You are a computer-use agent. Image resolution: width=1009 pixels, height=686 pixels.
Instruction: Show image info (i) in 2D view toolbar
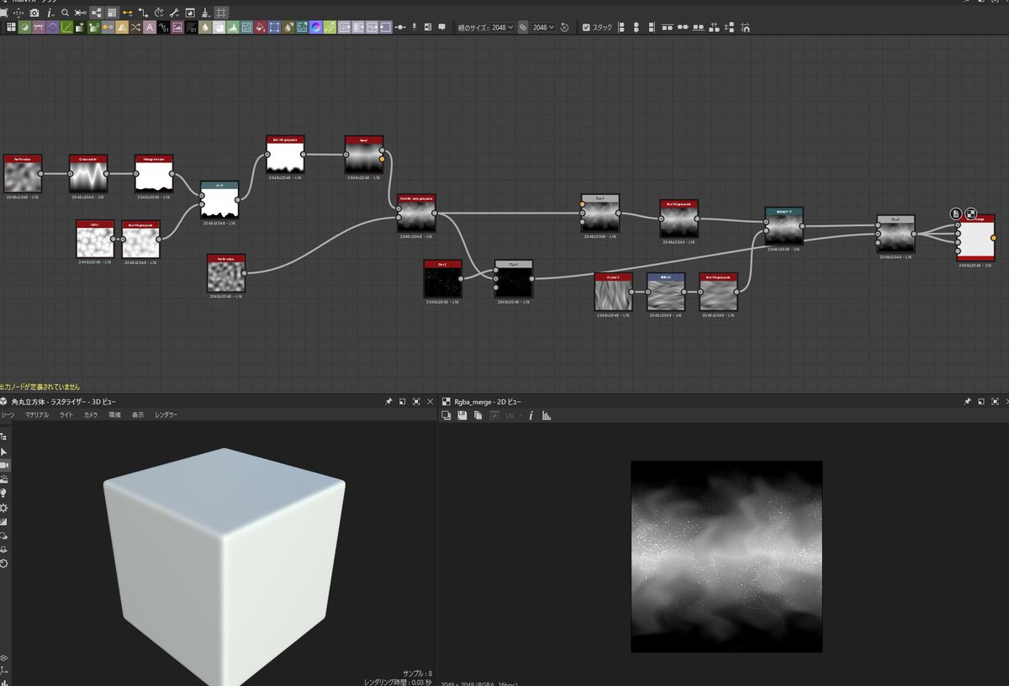pyautogui.click(x=531, y=415)
